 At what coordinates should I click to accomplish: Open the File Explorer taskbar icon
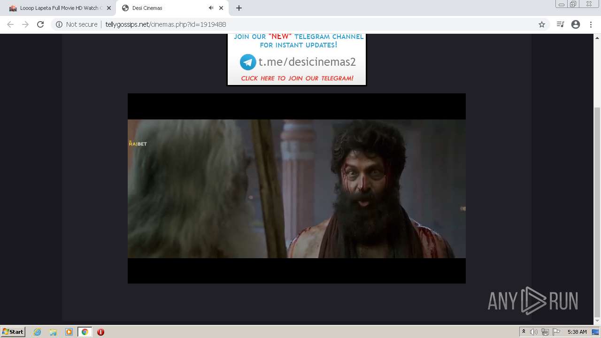click(53, 332)
